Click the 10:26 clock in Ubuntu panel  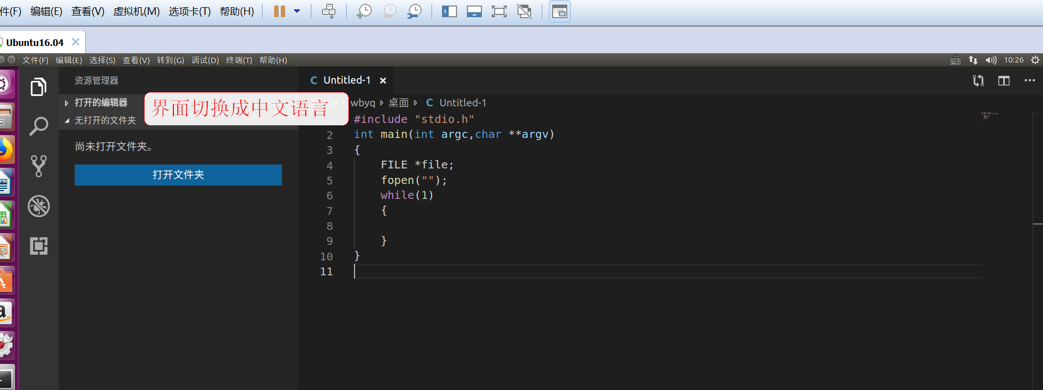point(1014,60)
